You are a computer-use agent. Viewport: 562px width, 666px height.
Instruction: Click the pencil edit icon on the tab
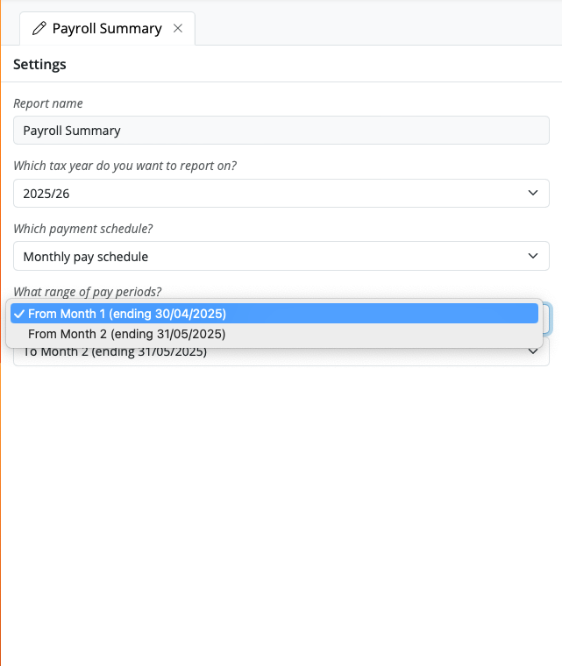(x=39, y=28)
